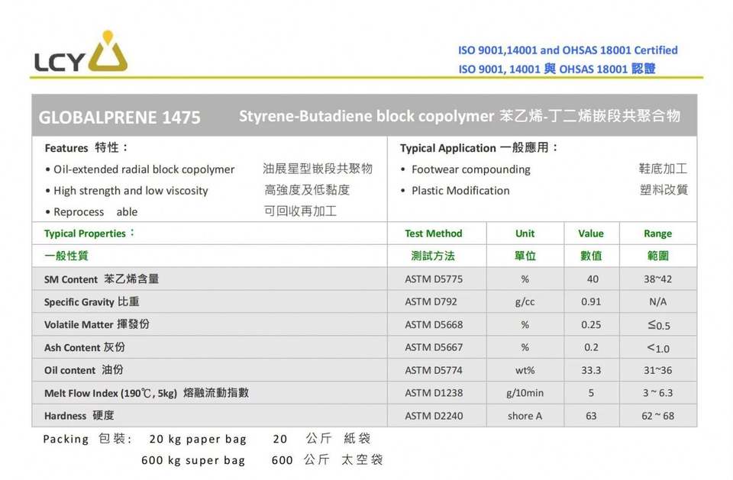This screenshot has height=480, width=733.
Task: Click 'g/cc' unit cell
Action: click(x=525, y=302)
